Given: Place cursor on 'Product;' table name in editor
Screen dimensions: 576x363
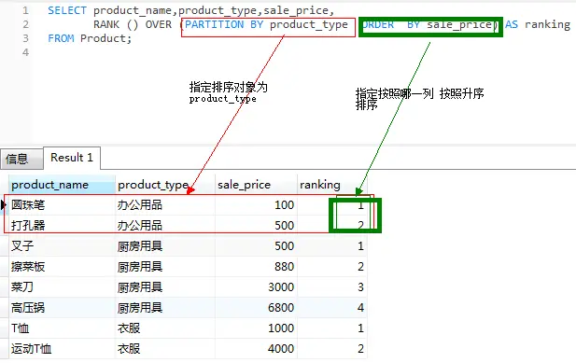Looking at the screenshot, I should [105, 38].
